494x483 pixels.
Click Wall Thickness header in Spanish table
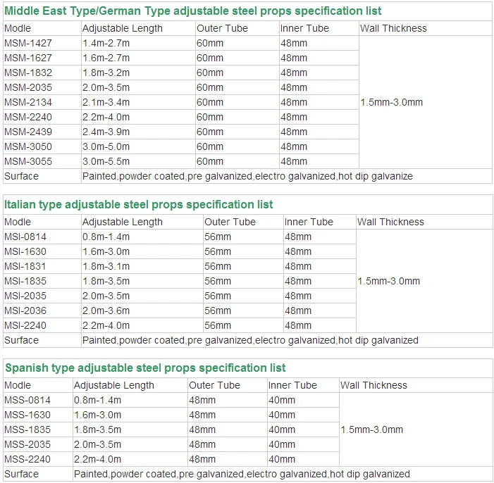coord(373,385)
